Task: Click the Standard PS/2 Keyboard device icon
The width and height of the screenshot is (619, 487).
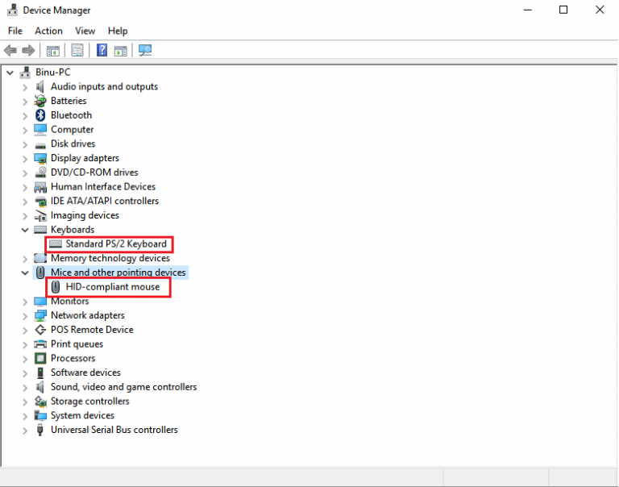Action: coord(56,243)
